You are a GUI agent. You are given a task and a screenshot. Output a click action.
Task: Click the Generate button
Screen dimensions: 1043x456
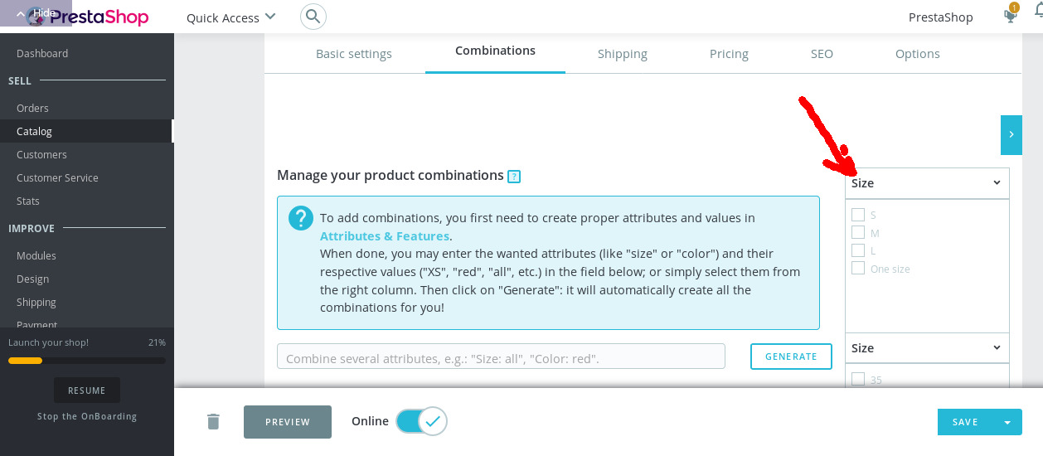[791, 357]
